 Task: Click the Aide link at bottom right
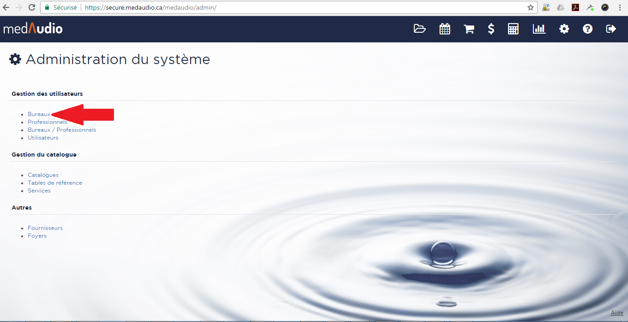[616, 313]
